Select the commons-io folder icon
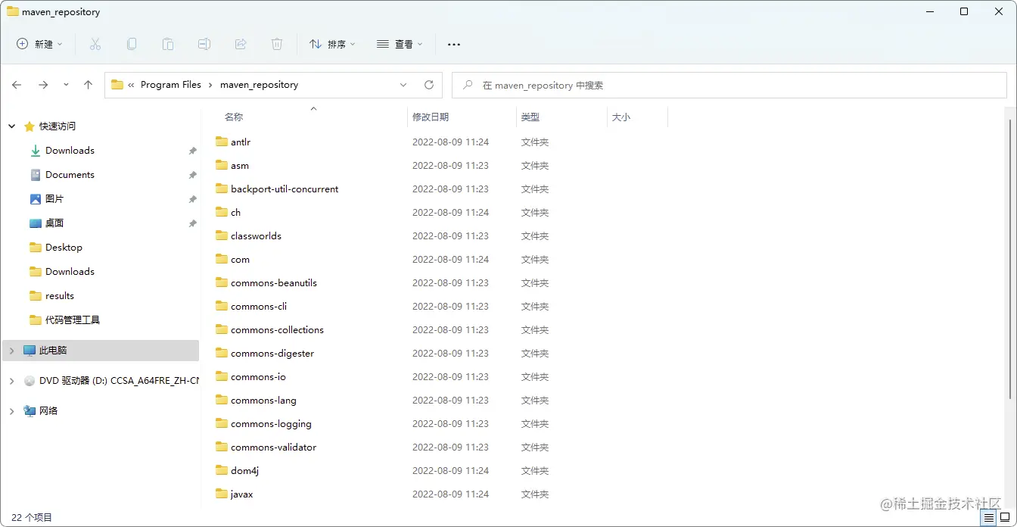Screen dimensions: 1017x527 pyautogui.click(x=222, y=376)
